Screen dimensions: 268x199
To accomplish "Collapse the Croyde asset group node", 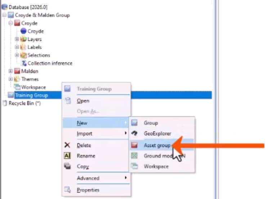I will click(10, 23).
